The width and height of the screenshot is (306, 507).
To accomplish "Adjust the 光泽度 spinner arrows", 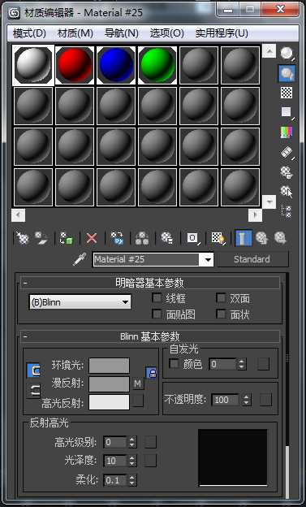I will [131, 461].
